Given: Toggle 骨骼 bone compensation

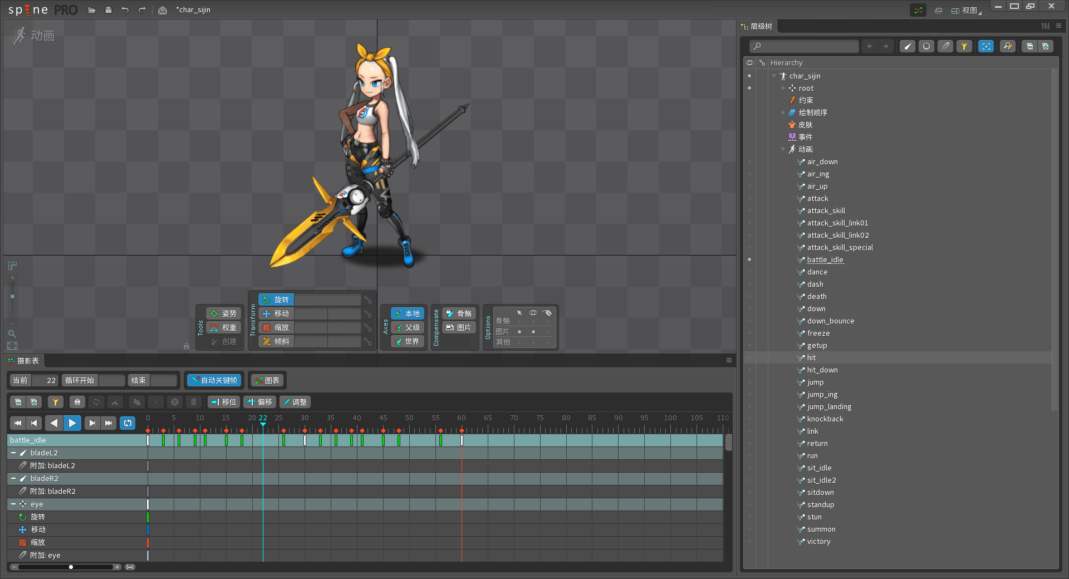Looking at the screenshot, I should (x=459, y=313).
